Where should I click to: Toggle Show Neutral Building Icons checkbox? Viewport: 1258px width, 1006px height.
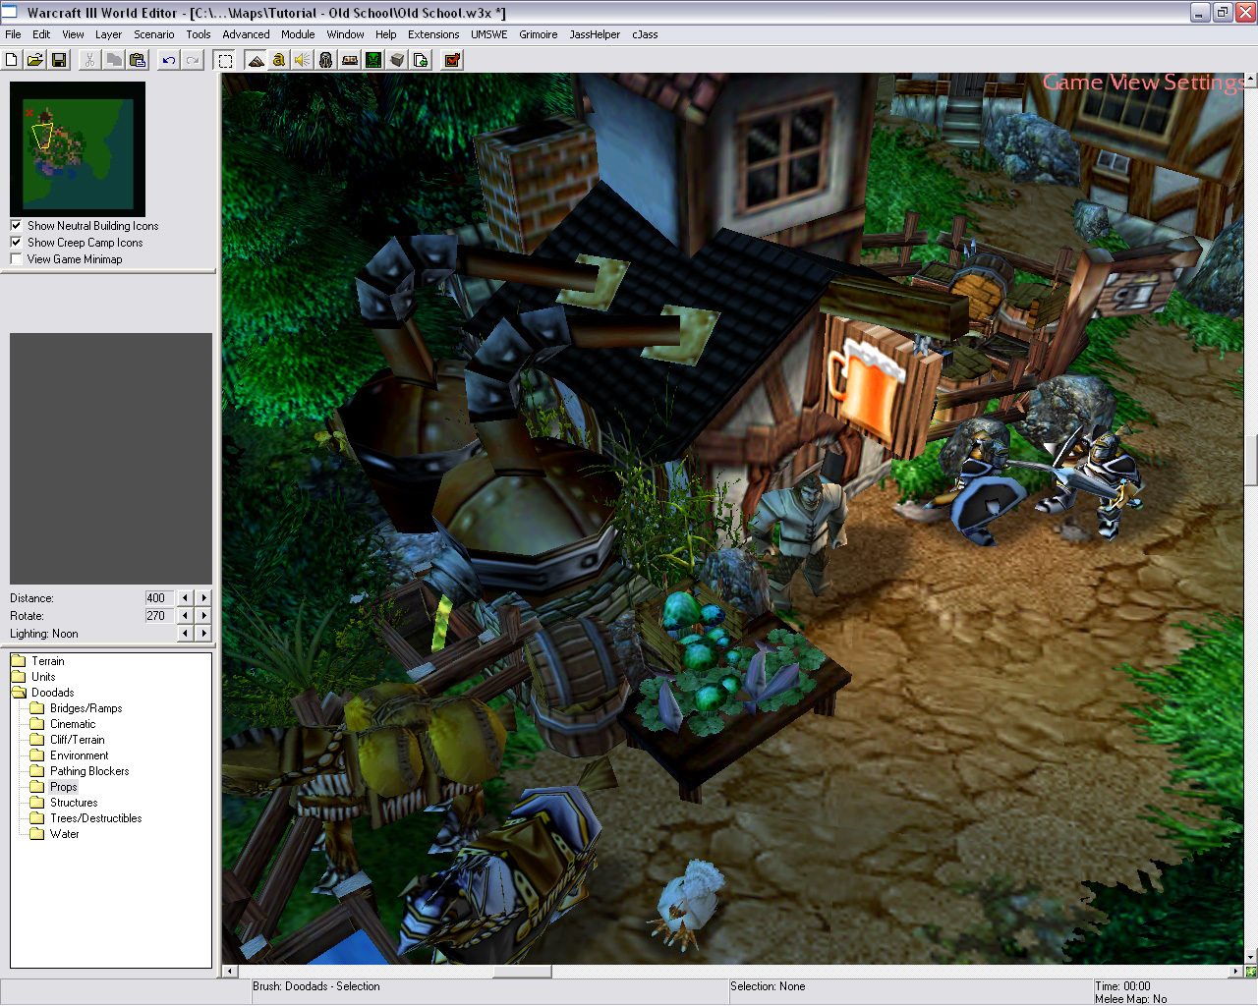pyautogui.click(x=16, y=226)
